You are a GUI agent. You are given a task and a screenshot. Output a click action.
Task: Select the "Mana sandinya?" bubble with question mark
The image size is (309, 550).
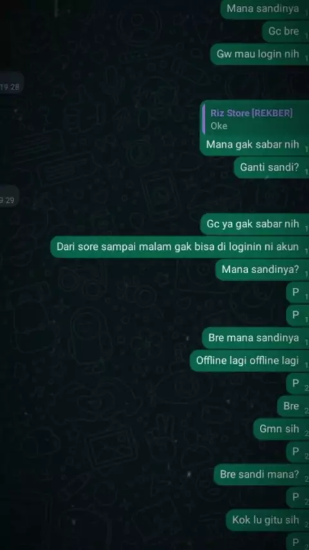tap(262, 269)
